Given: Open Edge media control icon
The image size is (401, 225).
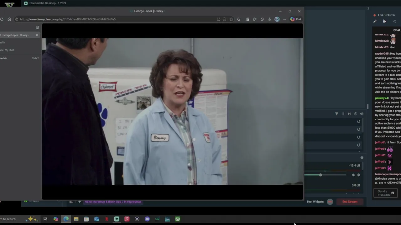Looking at the screenshot, I should [247, 19].
